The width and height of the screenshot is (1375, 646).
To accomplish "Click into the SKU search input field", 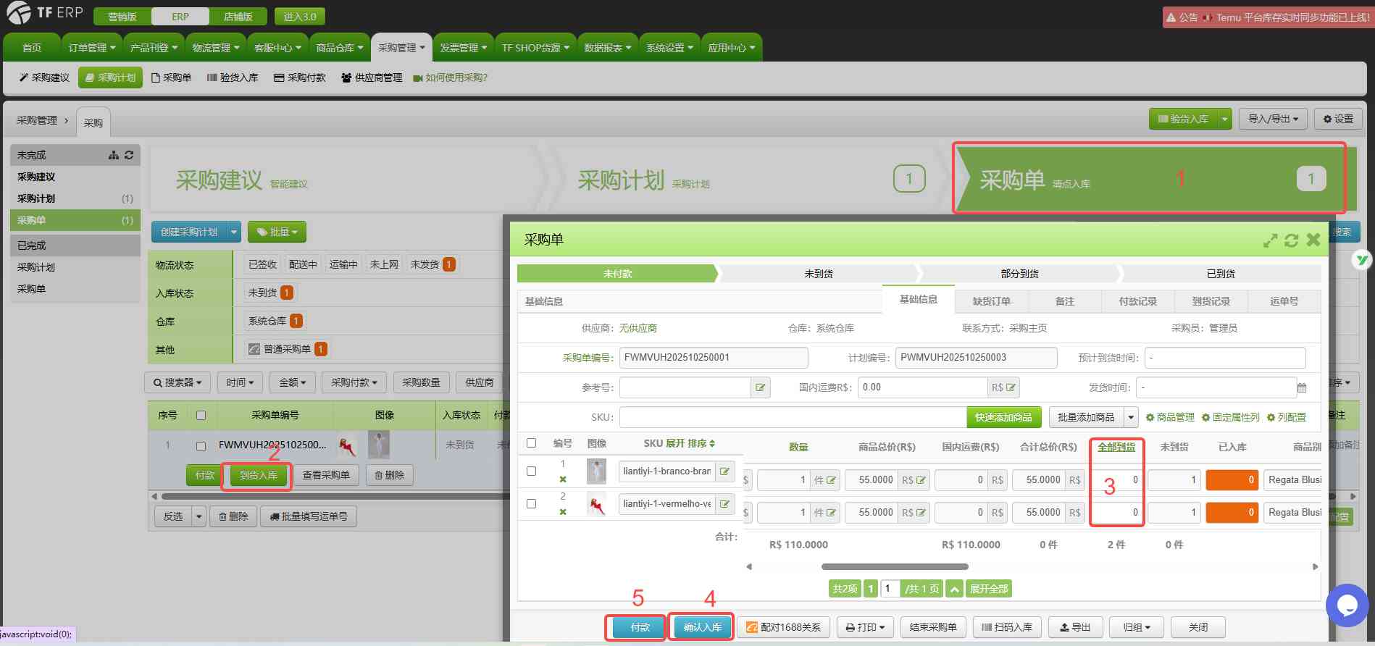I will point(793,417).
